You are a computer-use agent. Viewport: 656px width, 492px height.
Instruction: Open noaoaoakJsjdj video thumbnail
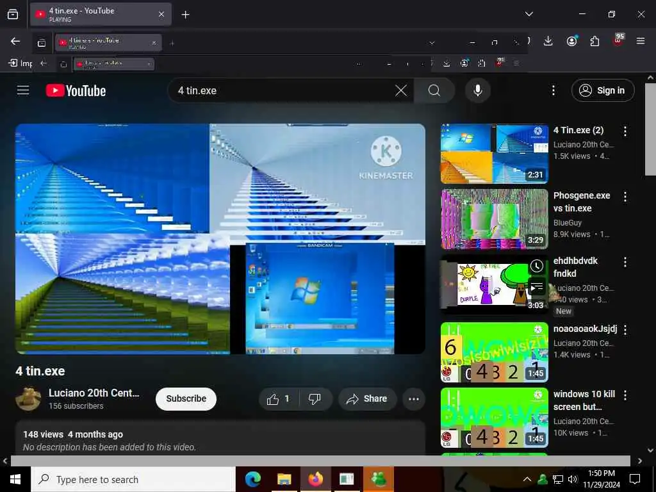[x=495, y=352]
